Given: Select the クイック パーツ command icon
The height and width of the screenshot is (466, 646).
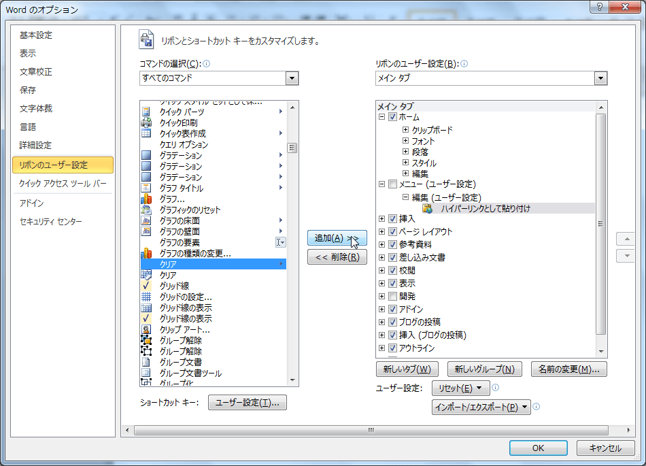Looking at the screenshot, I should point(146,112).
